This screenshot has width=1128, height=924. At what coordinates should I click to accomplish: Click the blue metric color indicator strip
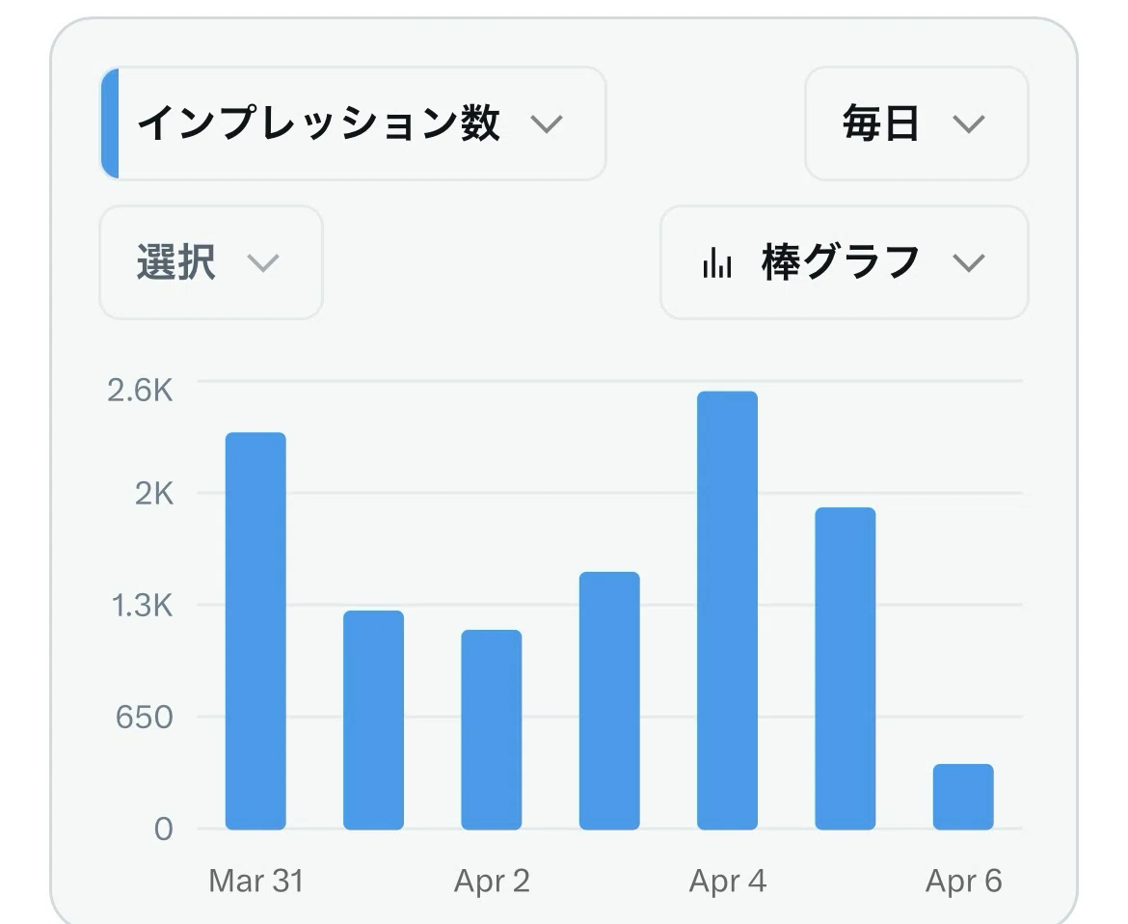110,123
